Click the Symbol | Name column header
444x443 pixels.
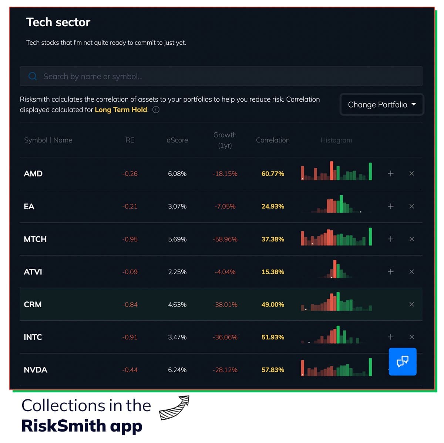pos(48,140)
